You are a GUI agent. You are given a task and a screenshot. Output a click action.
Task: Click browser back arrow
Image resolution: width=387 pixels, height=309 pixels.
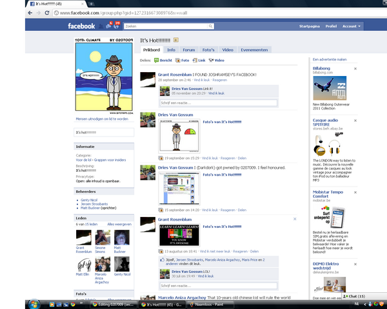coord(30,13)
